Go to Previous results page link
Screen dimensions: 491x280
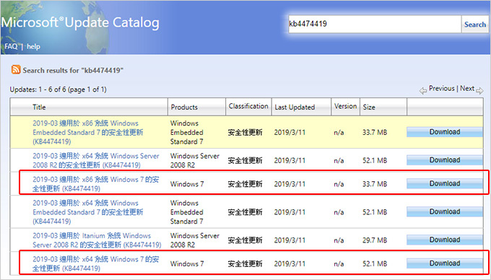(441, 89)
